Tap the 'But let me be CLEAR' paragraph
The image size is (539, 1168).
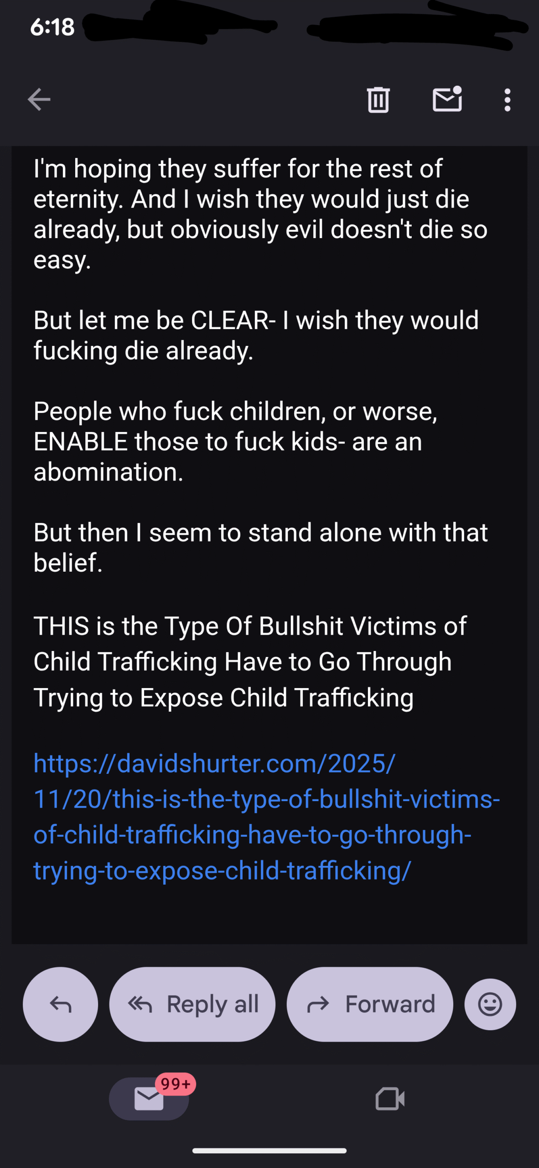(x=256, y=335)
